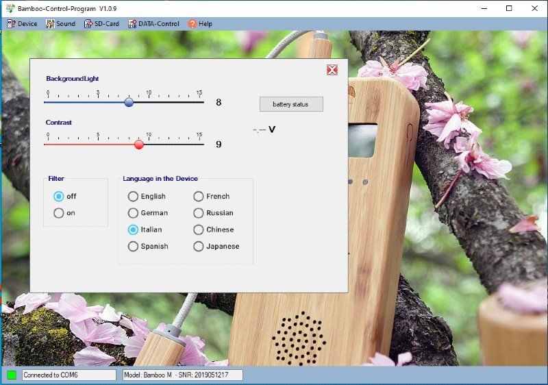This screenshot has width=548, height=385.
Task: Pick French as the device language
Action: [199, 197]
